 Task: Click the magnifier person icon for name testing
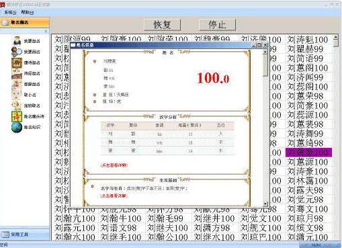pyautogui.click(x=17, y=52)
